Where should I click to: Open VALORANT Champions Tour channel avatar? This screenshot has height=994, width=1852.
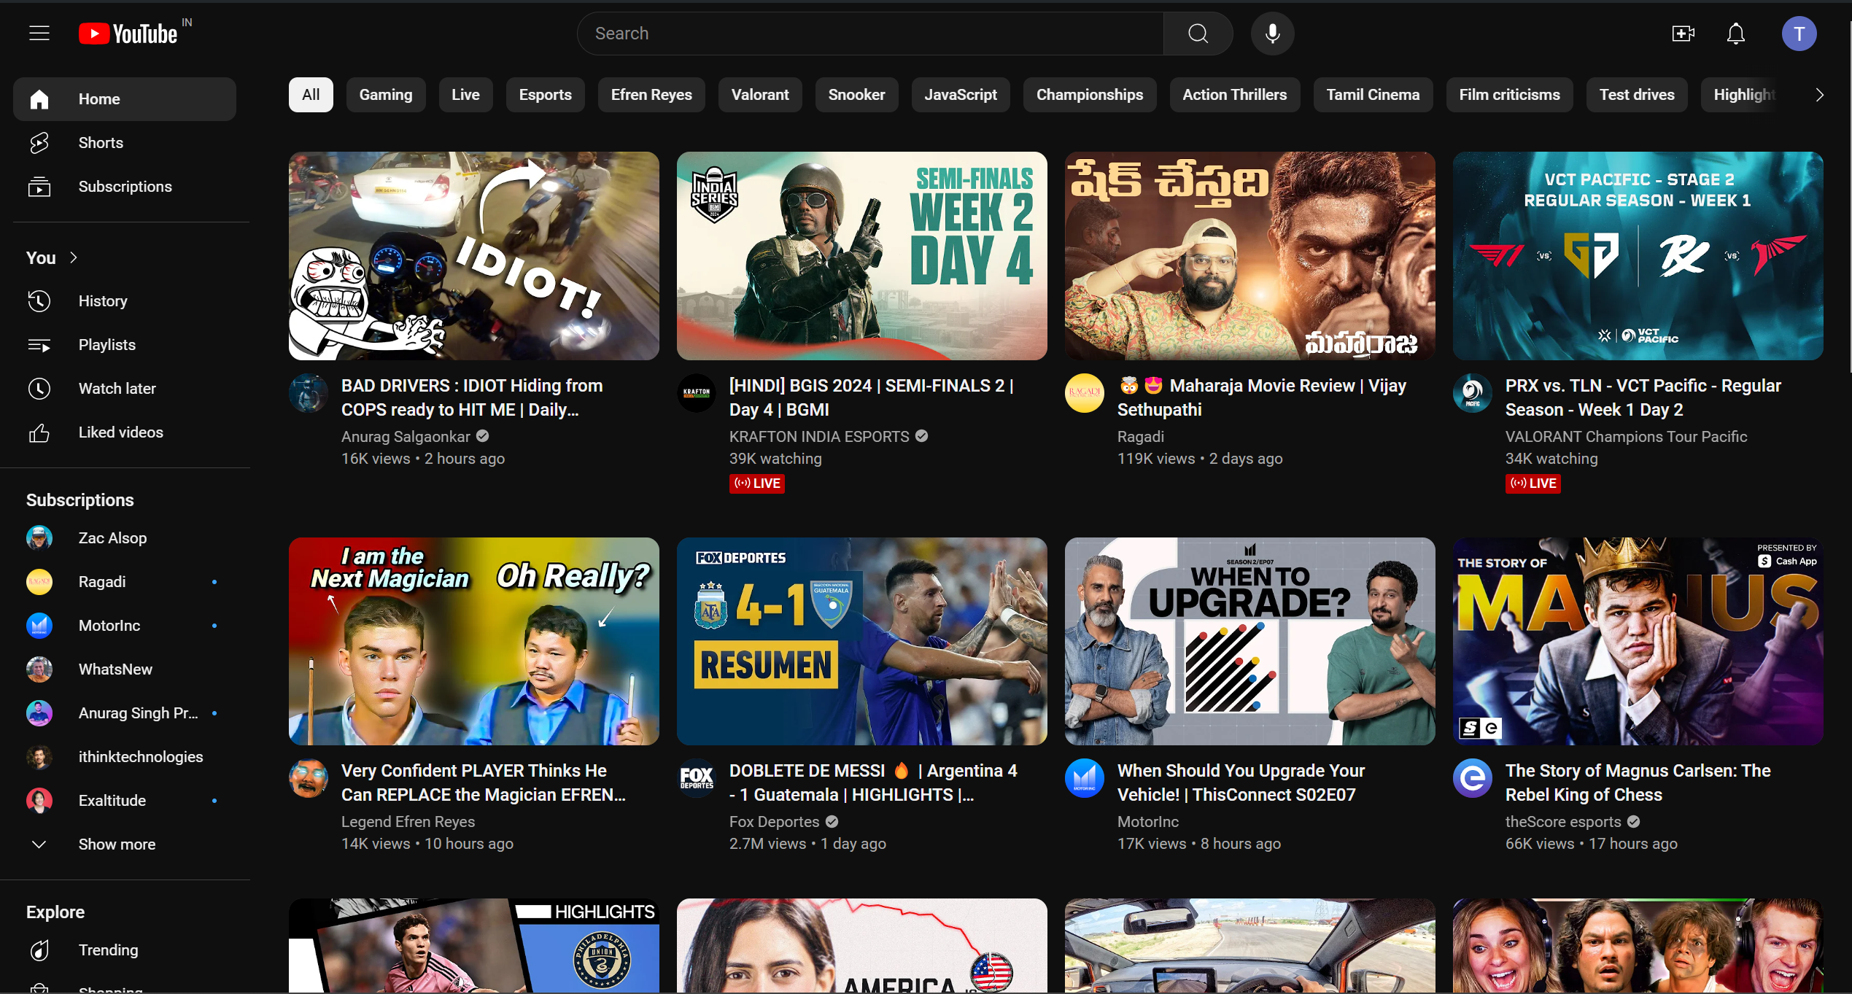[x=1473, y=393]
